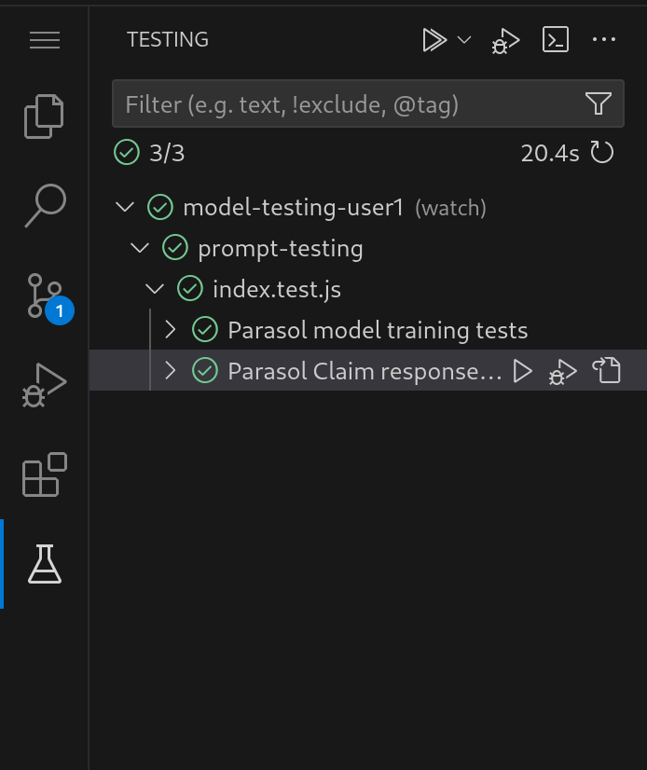Open the Extensions view icon
Image resolution: width=647 pixels, height=770 pixels.
(x=44, y=474)
